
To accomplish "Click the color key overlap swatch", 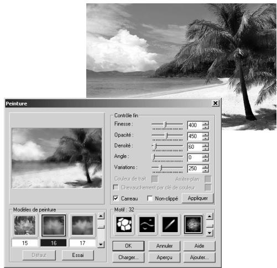I will tap(208, 187).
